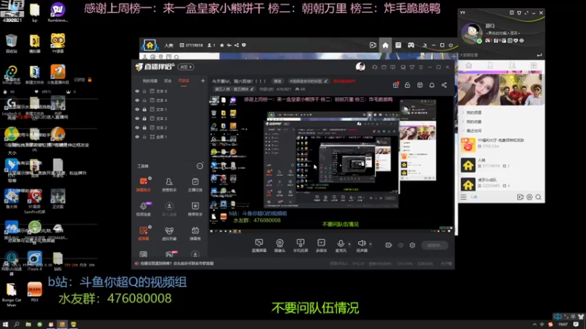
Task: Click the record video icon beside start button
Action: (388, 245)
